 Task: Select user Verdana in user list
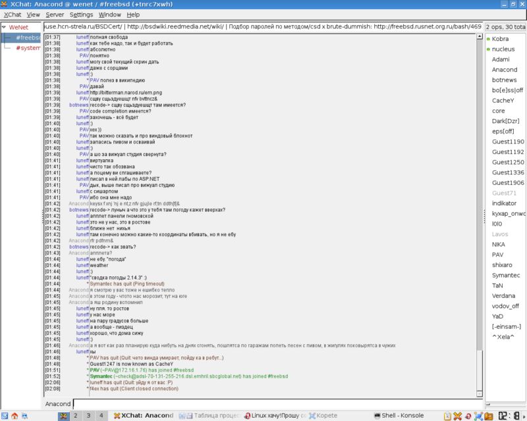503,296
